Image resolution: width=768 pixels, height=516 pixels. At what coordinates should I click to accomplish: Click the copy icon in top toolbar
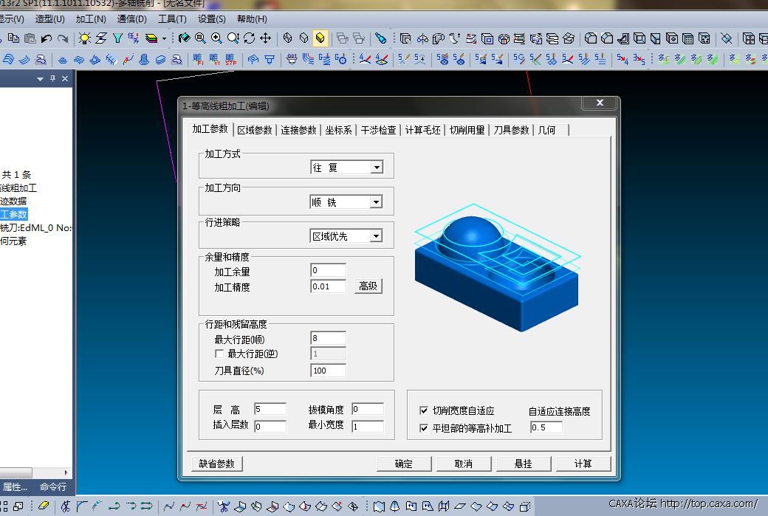click(x=13, y=38)
